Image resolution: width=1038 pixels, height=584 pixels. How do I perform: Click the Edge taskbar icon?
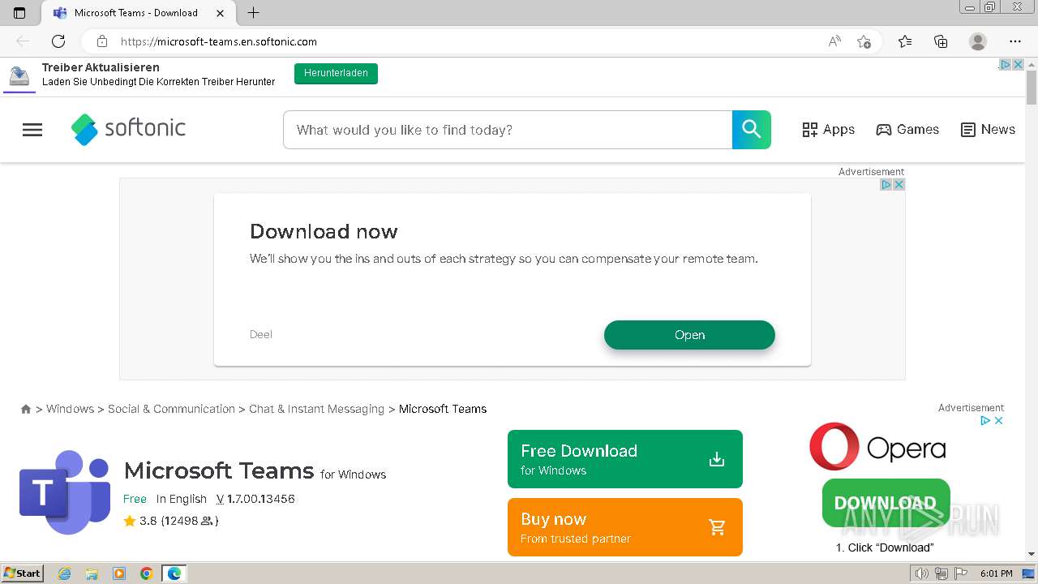pos(174,573)
